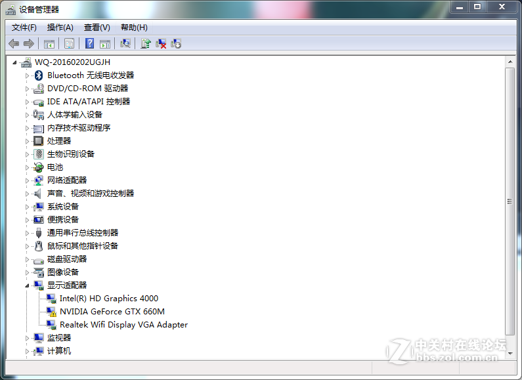The height and width of the screenshot is (380, 522).
Task: Toggle the console tree pane icon
Action: 49,43
